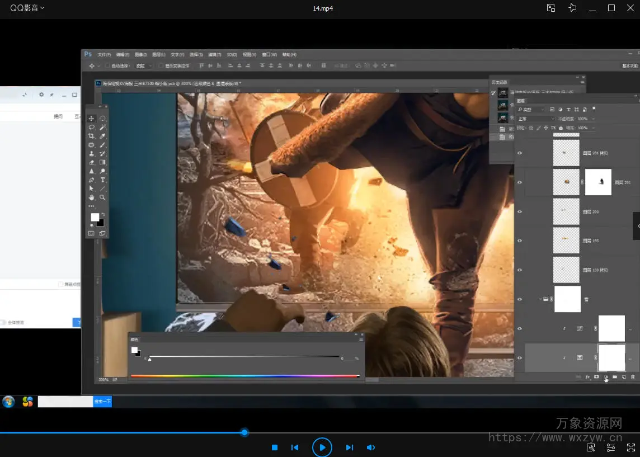The width and height of the screenshot is (640, 457).
Task: Collapse the layer group folder arrow
Action: 540,299
